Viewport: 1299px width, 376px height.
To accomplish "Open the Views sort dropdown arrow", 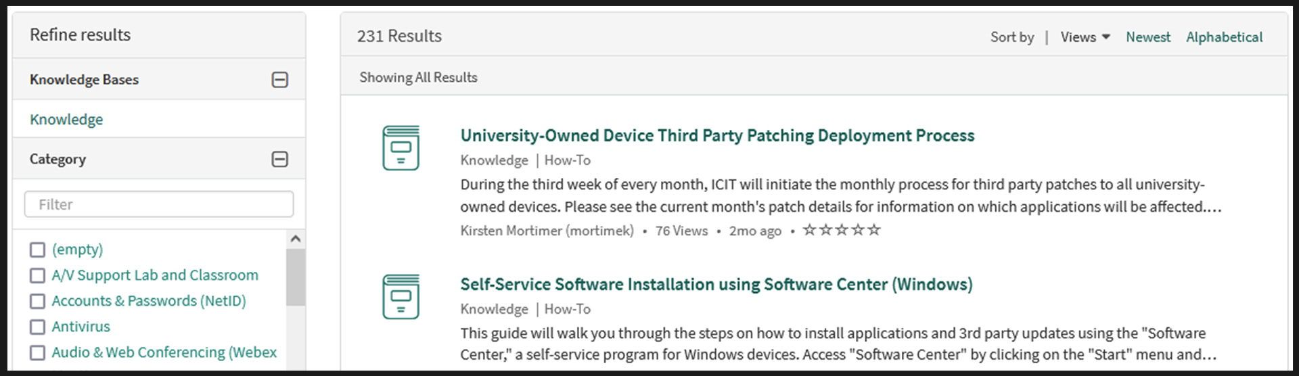I will (1106, 37).
